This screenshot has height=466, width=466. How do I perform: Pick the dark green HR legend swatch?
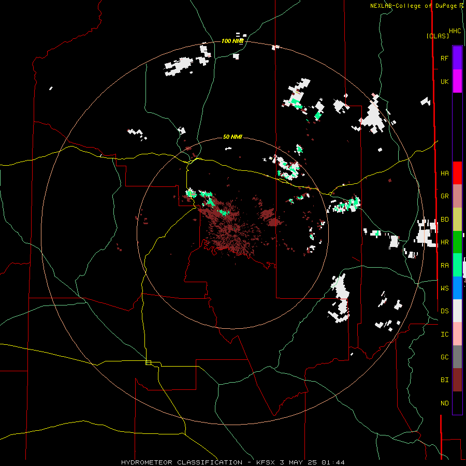pos(457,242)
